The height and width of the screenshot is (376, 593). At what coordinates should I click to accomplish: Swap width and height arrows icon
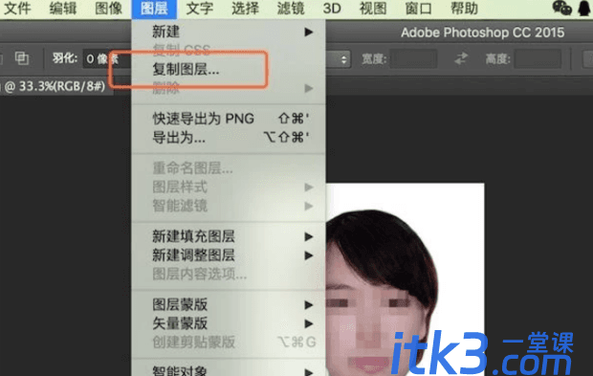pyautogui.click(x=461, y=58)
